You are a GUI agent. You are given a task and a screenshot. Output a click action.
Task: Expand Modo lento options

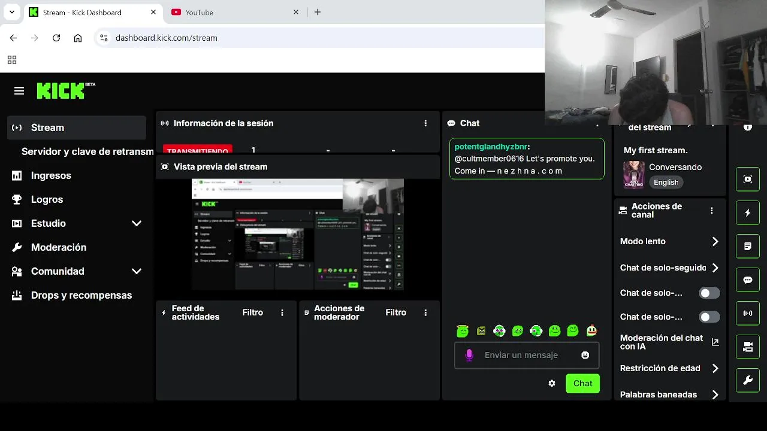[715, 241]
